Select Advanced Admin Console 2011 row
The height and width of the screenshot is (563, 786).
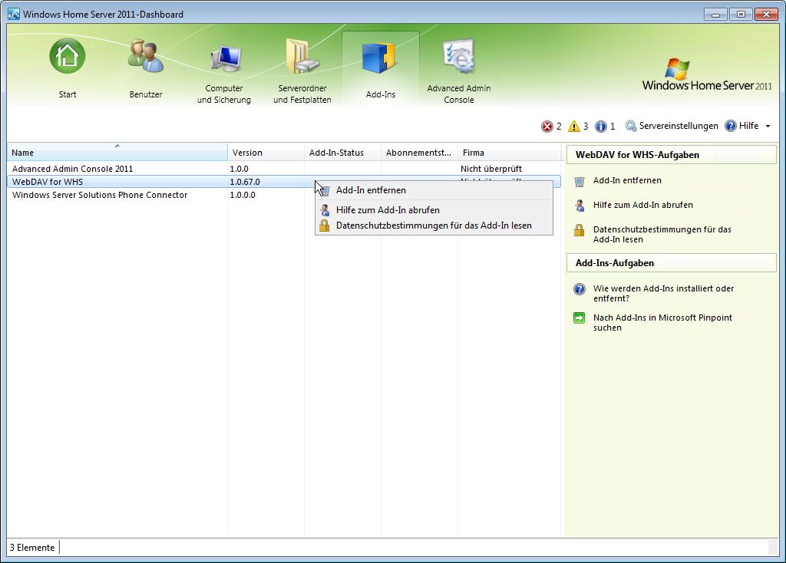[x=284, y=169]
